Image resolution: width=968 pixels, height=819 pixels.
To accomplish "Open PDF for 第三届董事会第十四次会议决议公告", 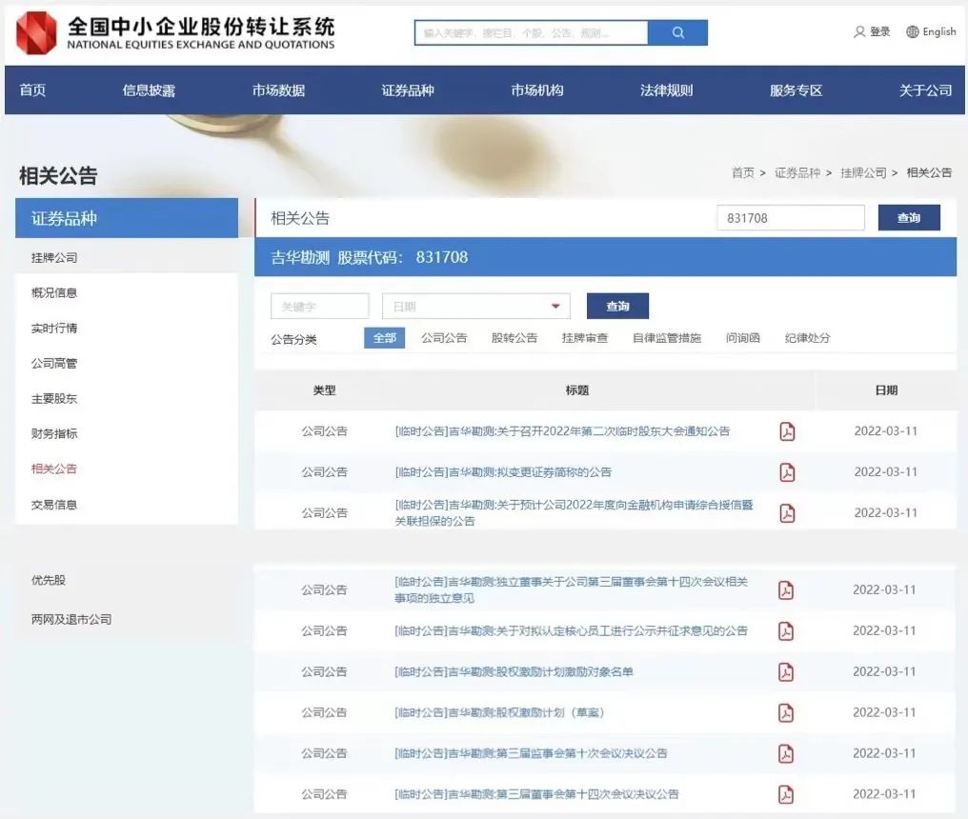I will pos(786,794).
